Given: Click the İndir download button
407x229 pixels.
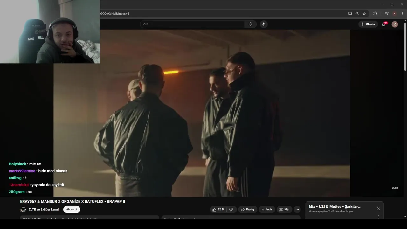Looking at the screenshot, I should pyautogui.click(x=267, y=209).
